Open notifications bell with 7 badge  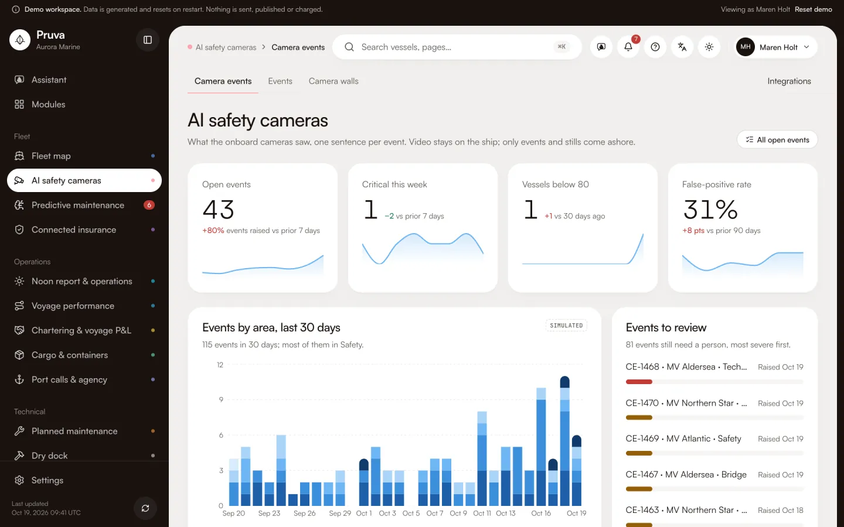[628, 47]
